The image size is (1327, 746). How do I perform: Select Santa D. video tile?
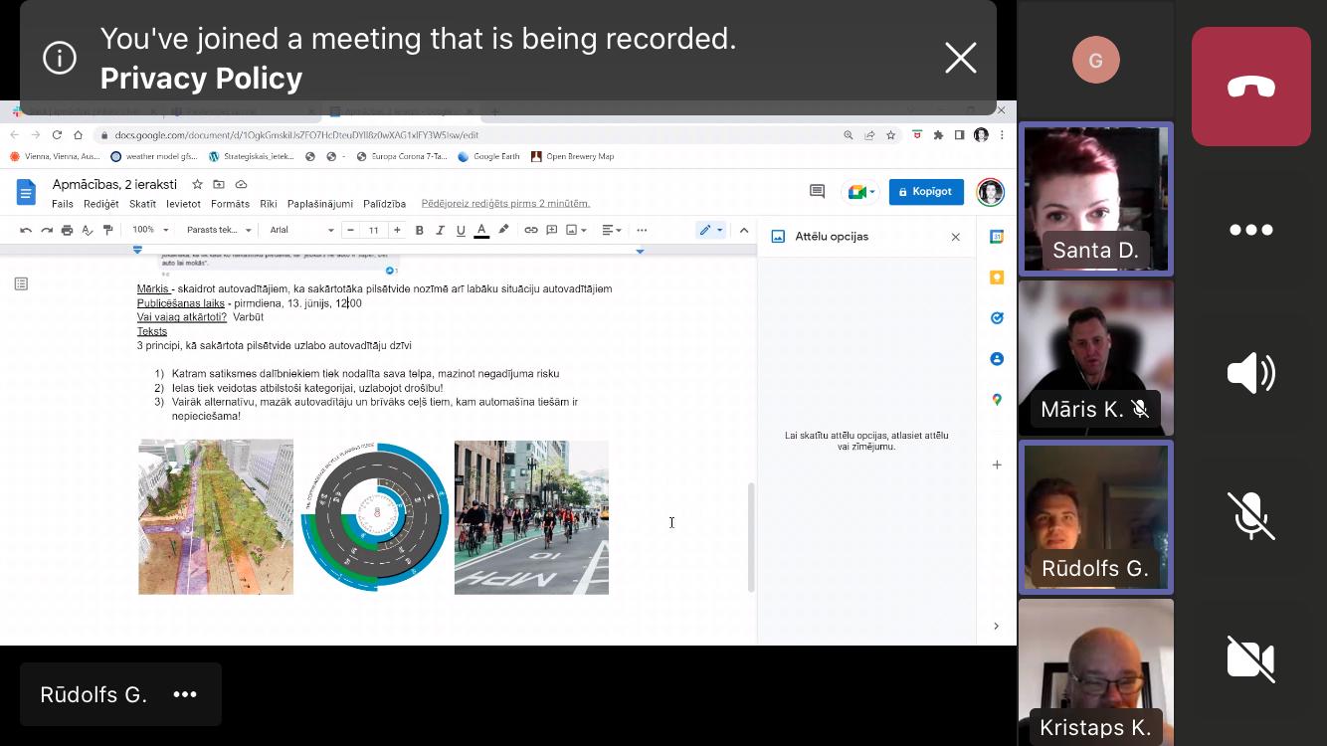[x=1095, y=199]
